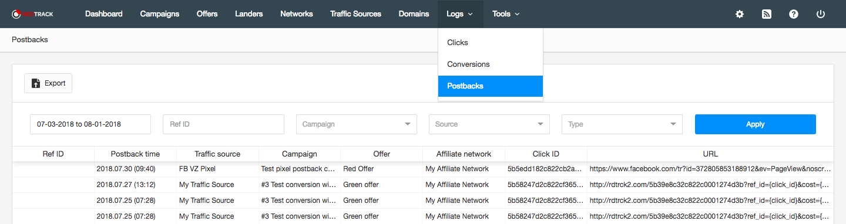The image size is (846, 224).
Task: Open the settings gear icon
Action: pos(740,14)
